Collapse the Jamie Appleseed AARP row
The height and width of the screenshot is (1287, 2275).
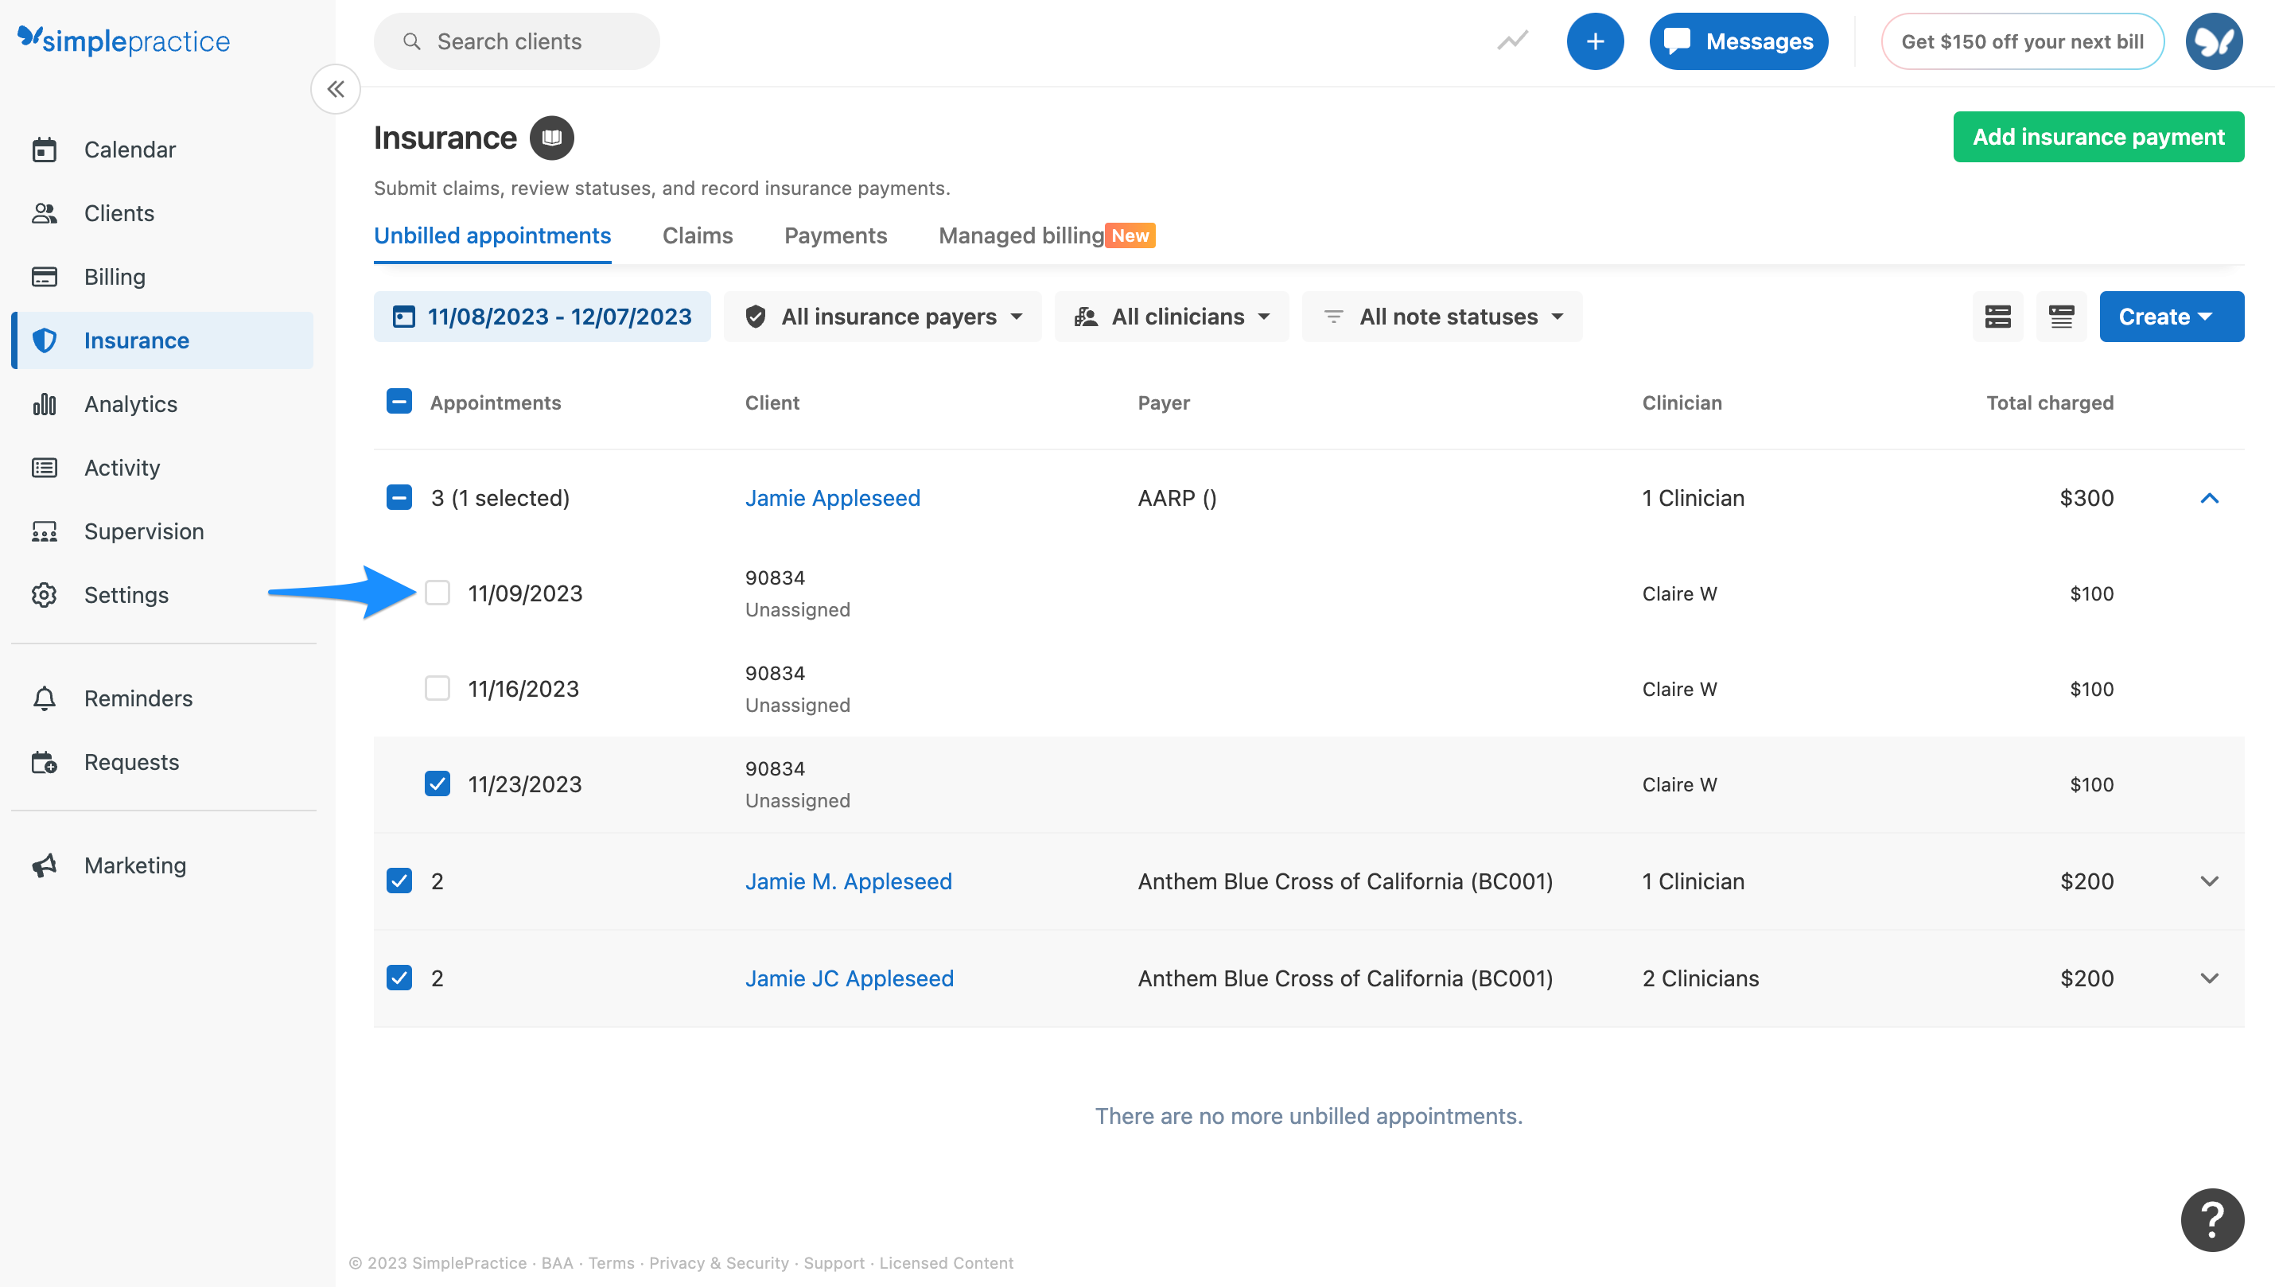click(2209, 499)
